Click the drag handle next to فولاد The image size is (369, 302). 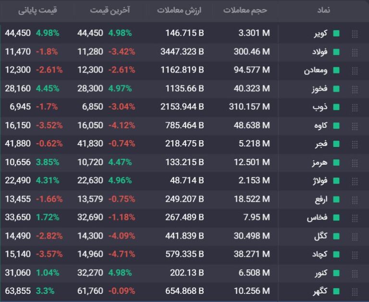[x=355, y=52]
